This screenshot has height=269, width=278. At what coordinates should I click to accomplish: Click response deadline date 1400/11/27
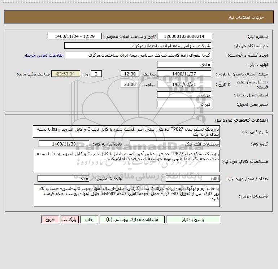point(184,74)
